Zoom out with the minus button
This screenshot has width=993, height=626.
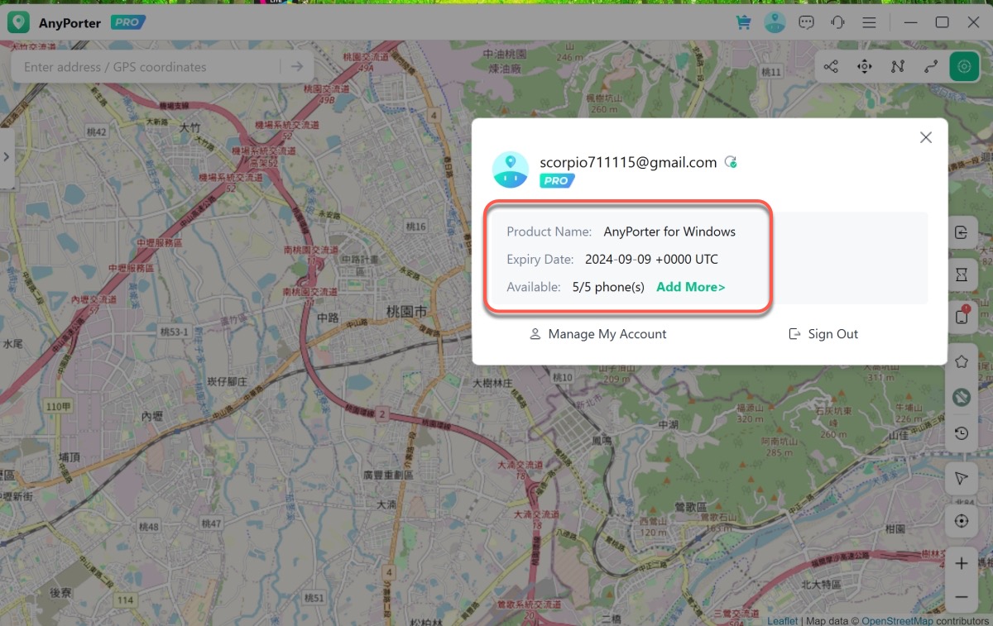click(961, 596)
